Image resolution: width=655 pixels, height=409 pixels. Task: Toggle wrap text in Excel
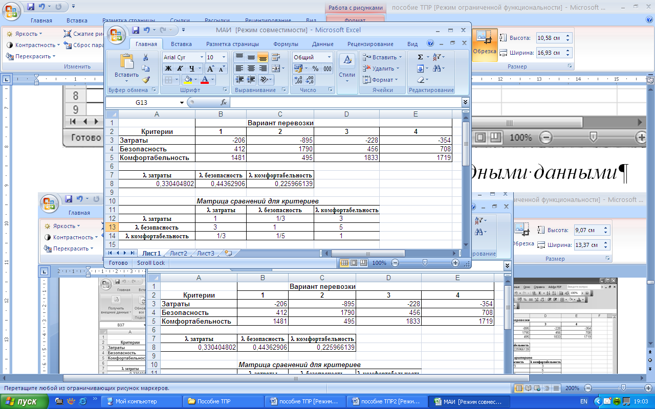[x=276, y=57]
